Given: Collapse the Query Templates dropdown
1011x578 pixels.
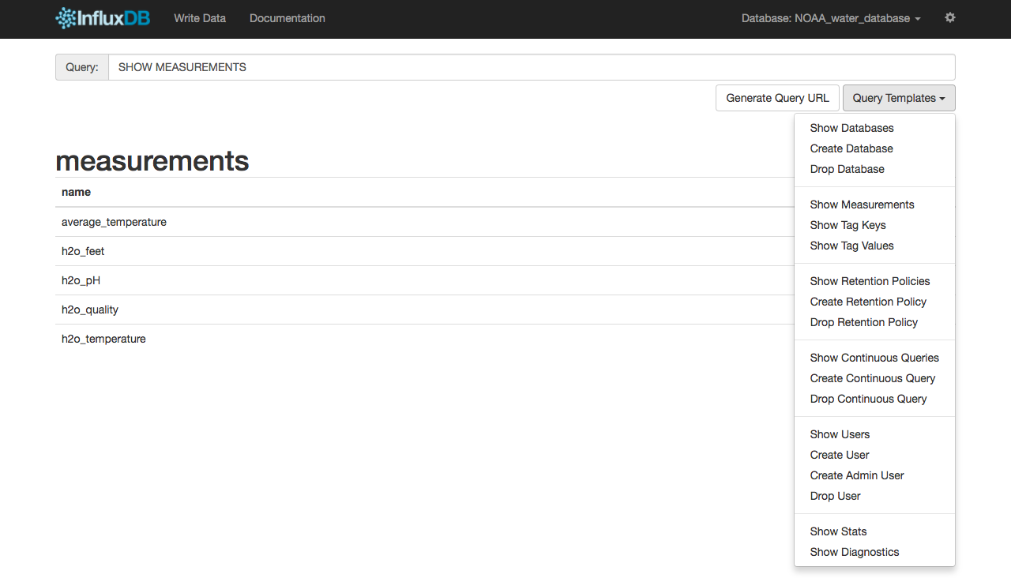Looking at the screenshot, I should pyautogui.click(x=899, y=98).
